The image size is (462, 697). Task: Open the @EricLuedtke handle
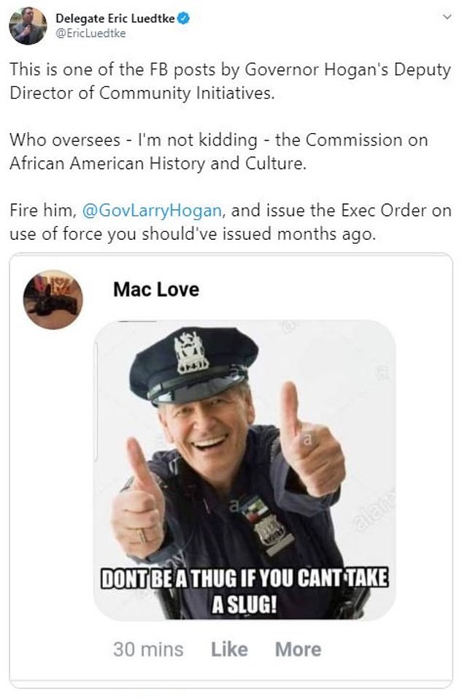pyautogui.click(x=91, y=34)
